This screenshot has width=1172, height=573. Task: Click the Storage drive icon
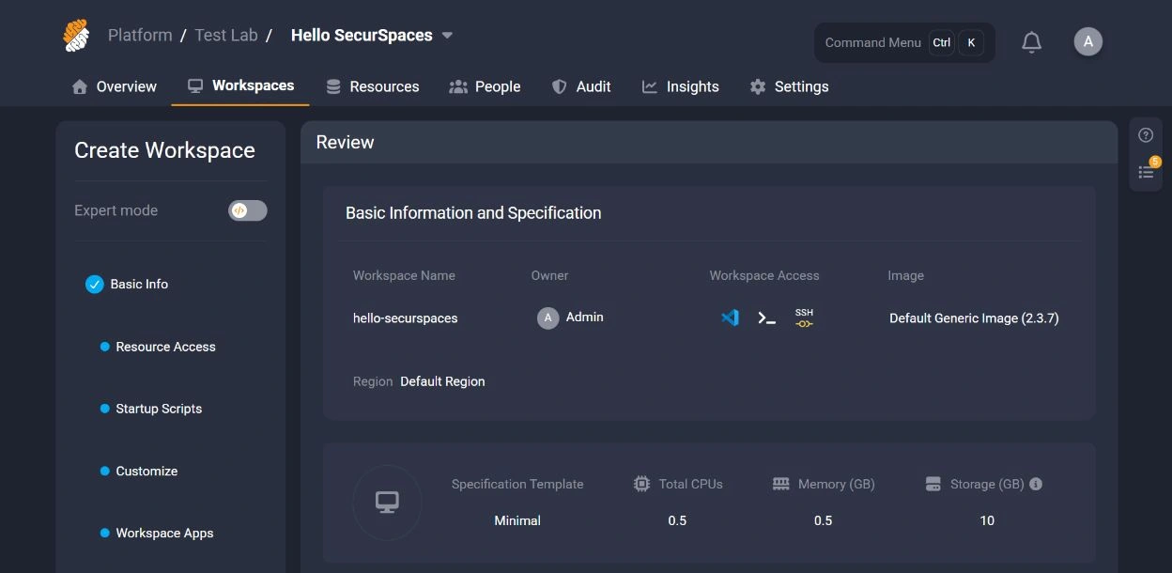click(933, 484)
